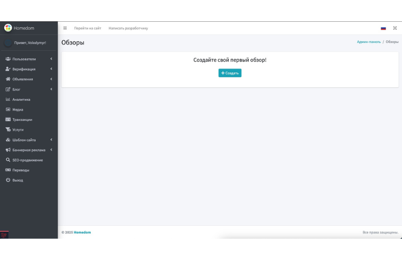Open the Переводы menu item

21,170
